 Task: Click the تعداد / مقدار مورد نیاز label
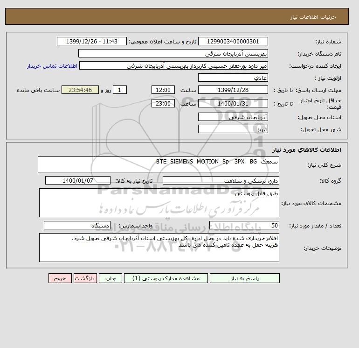315,226
